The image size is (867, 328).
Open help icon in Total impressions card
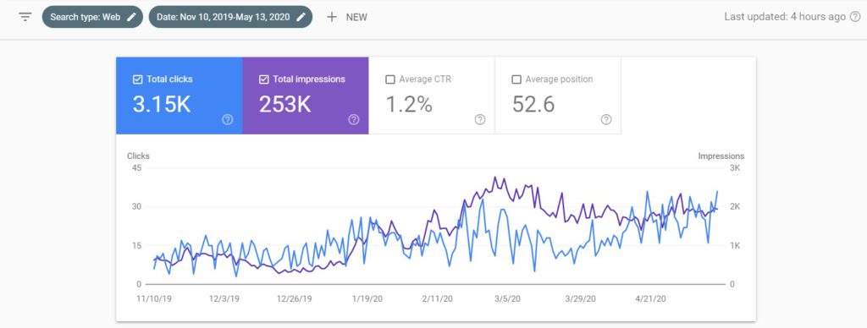pos(354,120)
